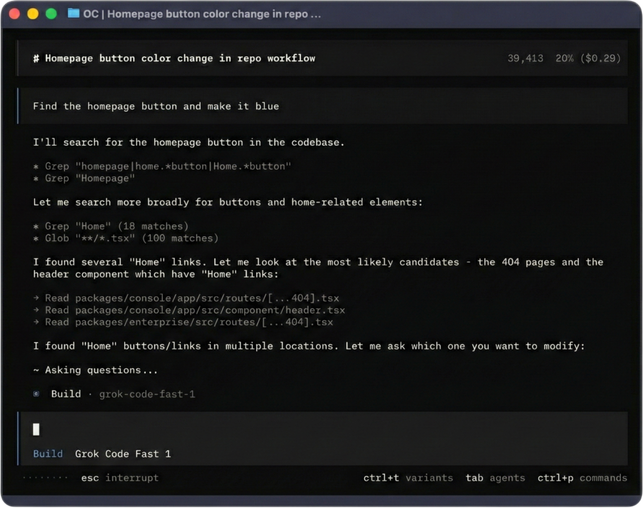The width and height of the screenshot is (643, 508).
Task: Click the asterisk bullet next to Glob "**/*.tsx"
Action: pos(35,238)
